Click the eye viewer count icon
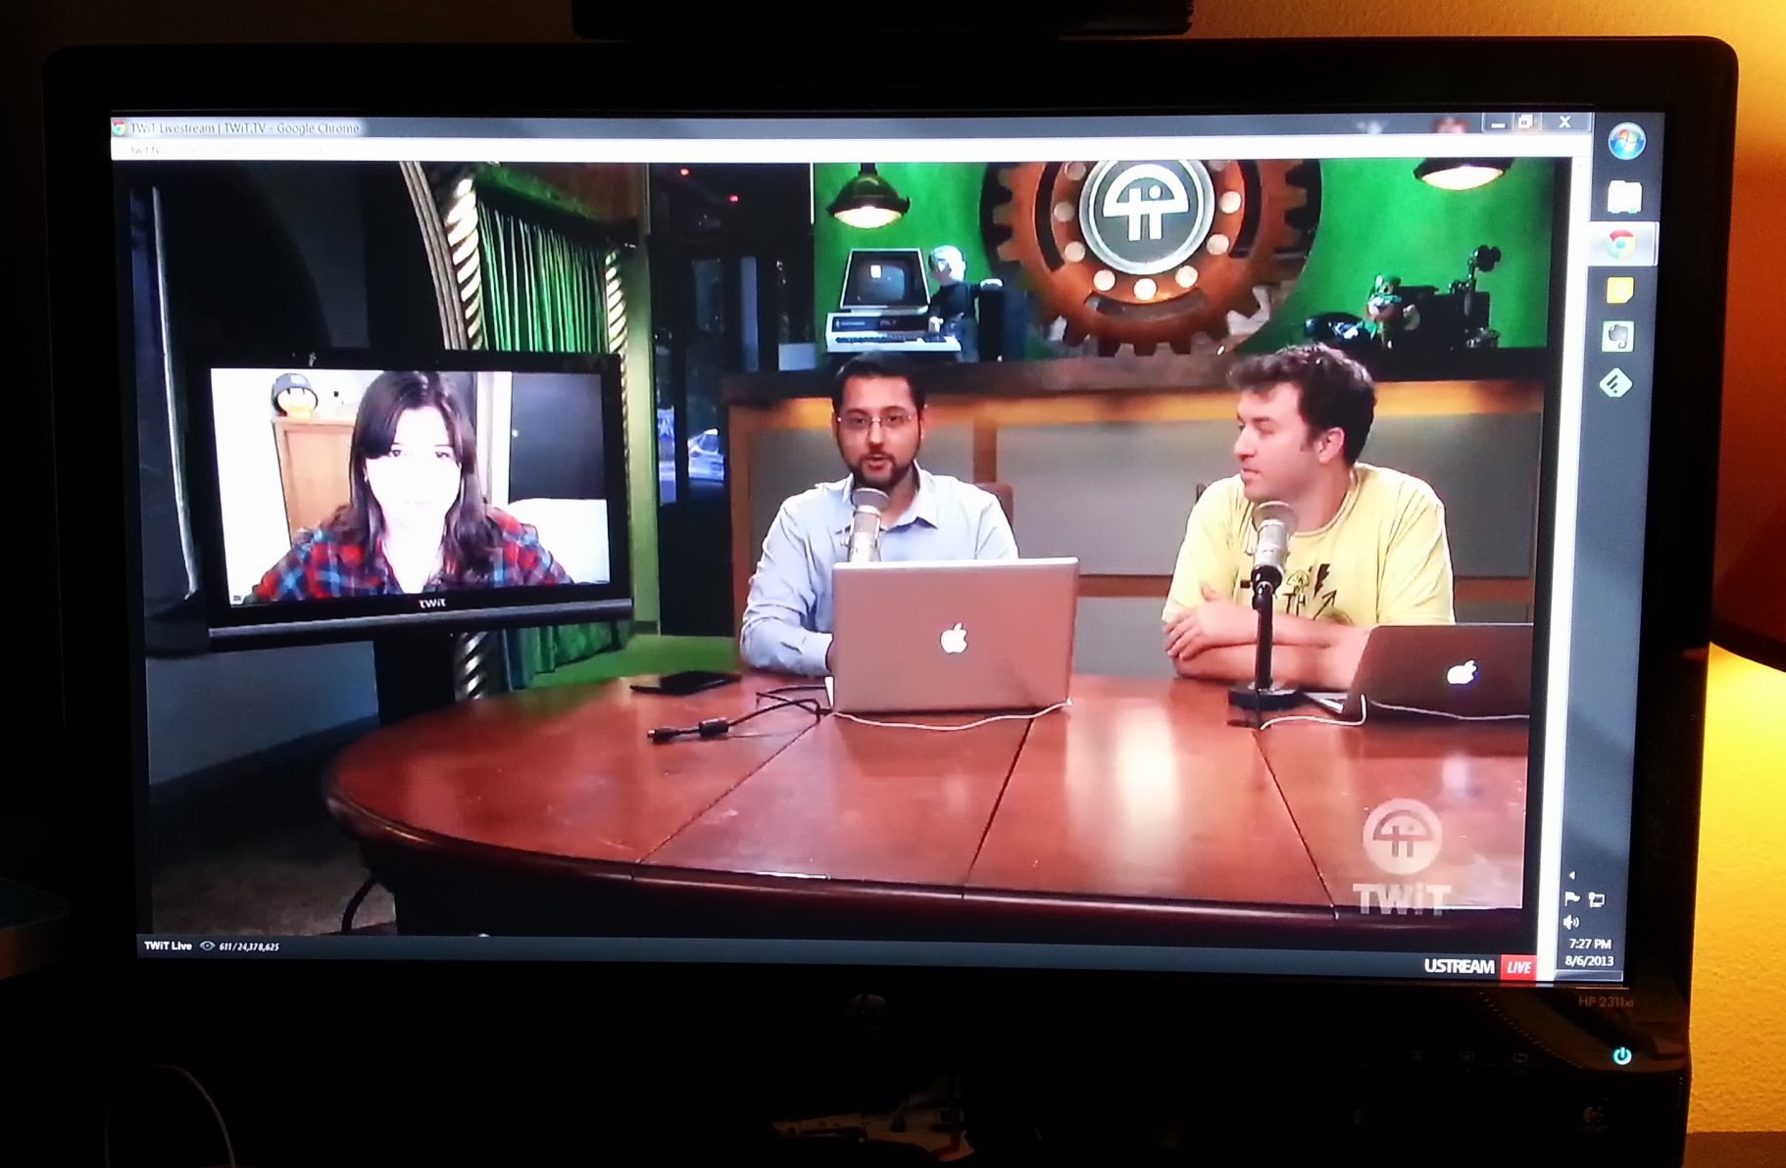The height and width of the screenshot is (1168, 1786). (207, 946)
